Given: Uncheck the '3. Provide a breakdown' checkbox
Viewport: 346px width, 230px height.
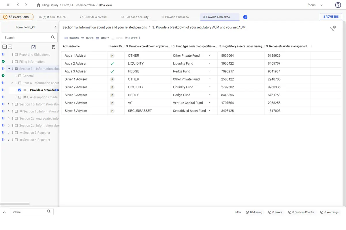Looking at the screenshot, I should (x=20, y=90).
